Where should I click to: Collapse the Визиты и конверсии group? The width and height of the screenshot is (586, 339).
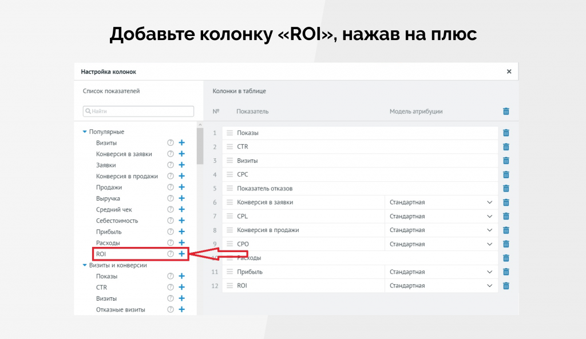(x=85, y=265)
